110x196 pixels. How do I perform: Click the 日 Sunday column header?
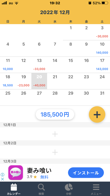tap(8, 22)
